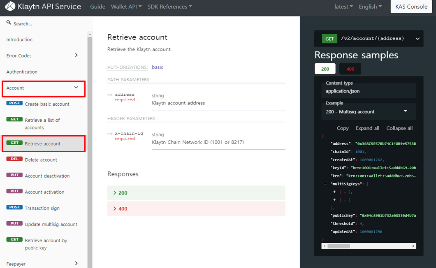This screenshot has height=268, width=436.
Task: Open the Wallet API dropdown menu
Action: [x=126, y=7]
